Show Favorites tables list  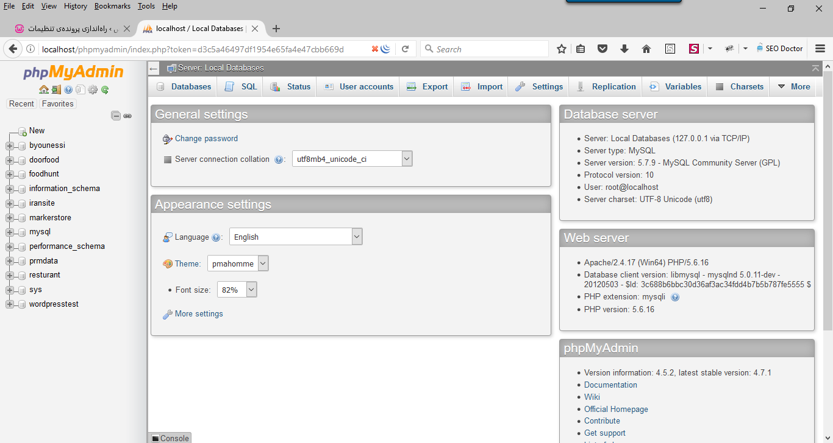58,104
